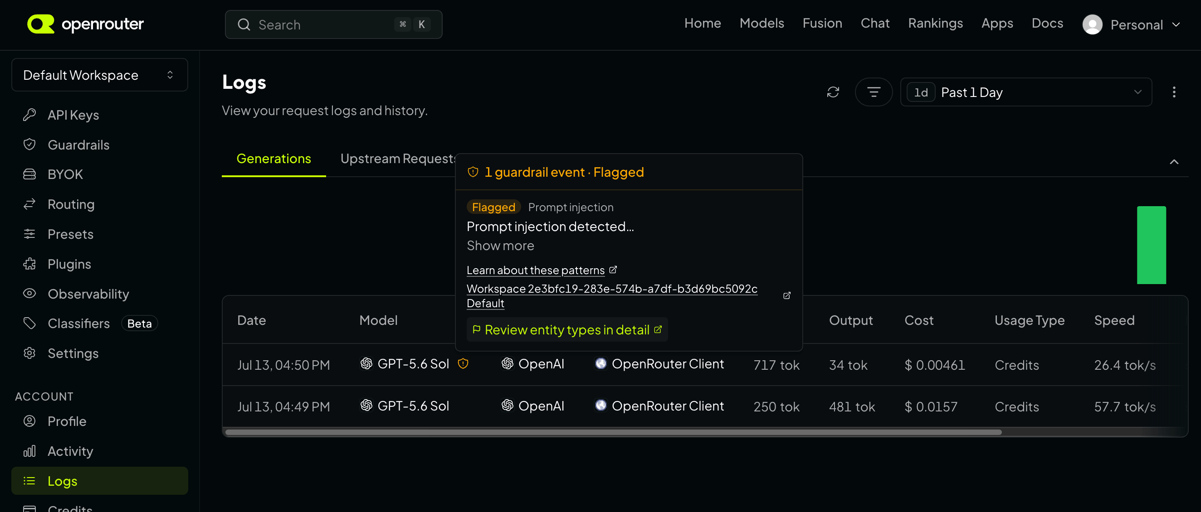Open Chat in top navigation
Image resolution: width=1201 pixels, height=512 pixels.
(875, 23)
